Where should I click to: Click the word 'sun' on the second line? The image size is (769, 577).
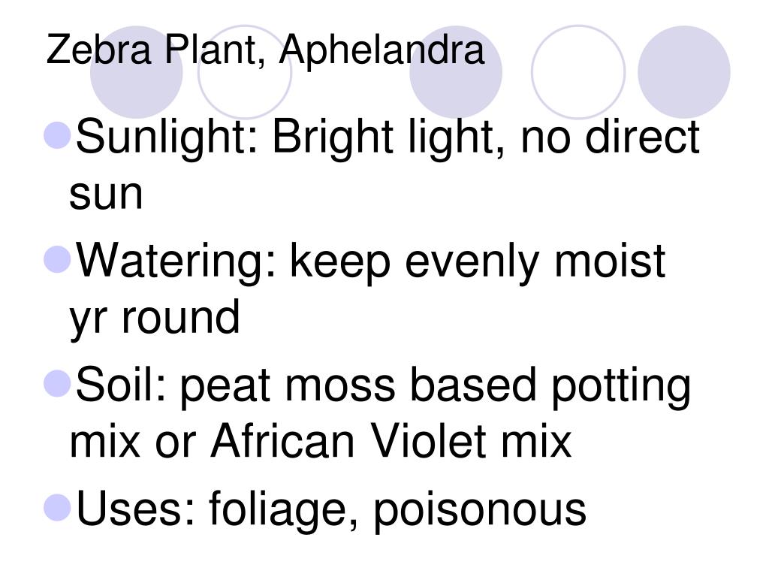[x=106, y=195]
